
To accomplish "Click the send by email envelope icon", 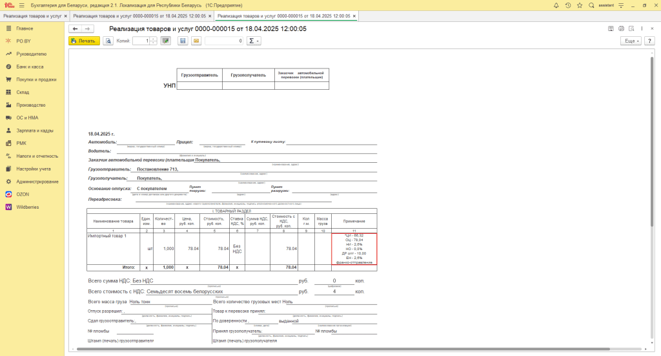I will coord(196,41).
